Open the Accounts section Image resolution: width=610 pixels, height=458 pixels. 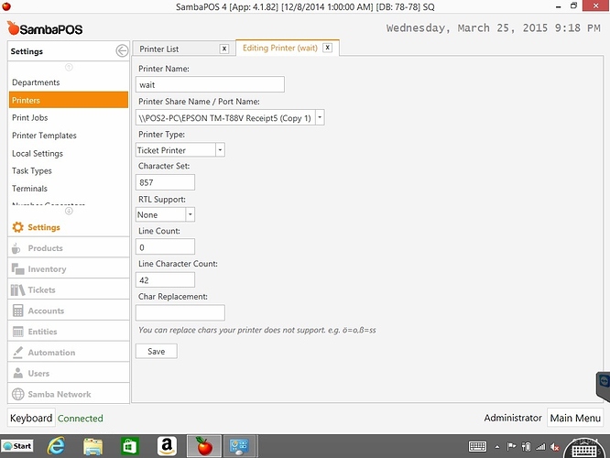[x=69, y=311]
